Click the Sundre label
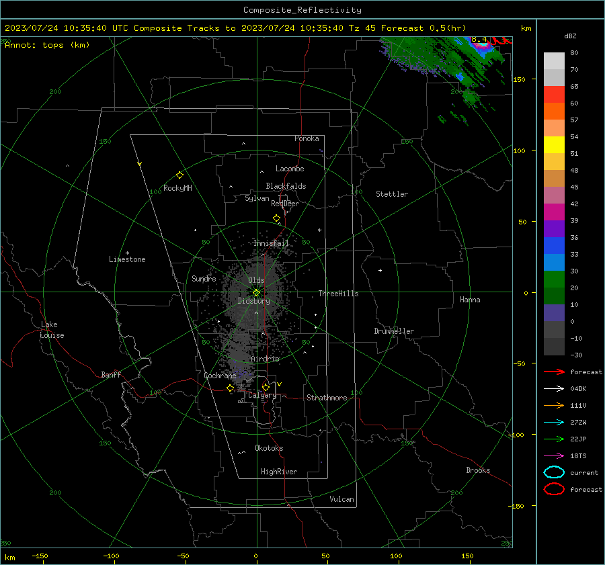Viewport: 605px width, 565px height. tap(204, 279)
